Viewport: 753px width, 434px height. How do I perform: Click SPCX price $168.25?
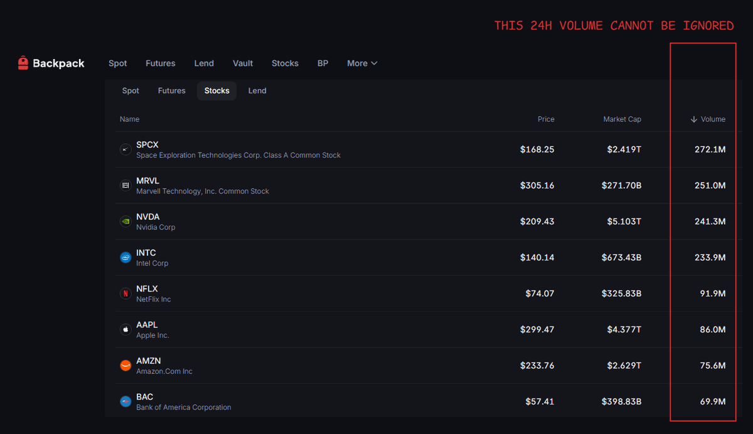537,149
